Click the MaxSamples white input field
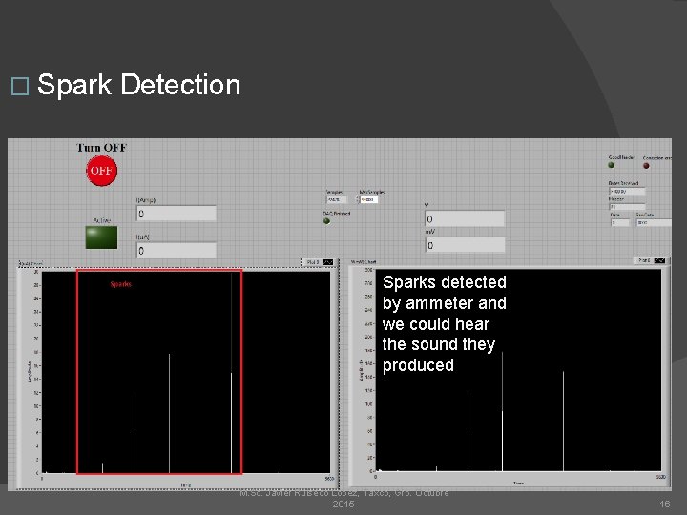 369,199
